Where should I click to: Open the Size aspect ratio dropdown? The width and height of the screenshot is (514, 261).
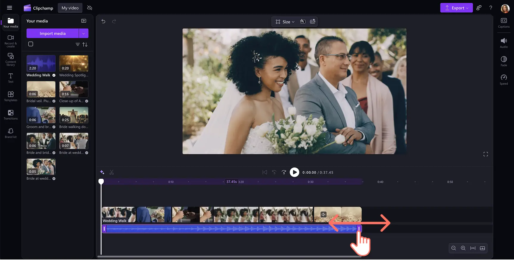tap(285, 22)
